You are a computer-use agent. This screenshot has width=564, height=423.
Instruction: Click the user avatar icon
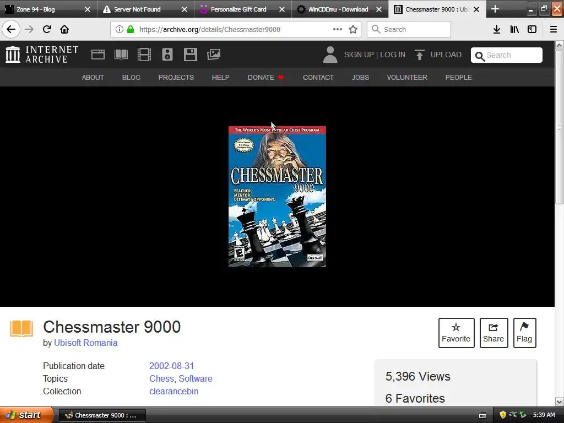[330, 55]
